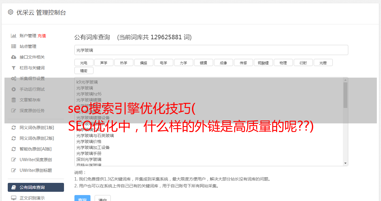381x201 pixels.
Task: Go to 智能伪原创[AI版] menu entry
Action: (x=36, y=149)
